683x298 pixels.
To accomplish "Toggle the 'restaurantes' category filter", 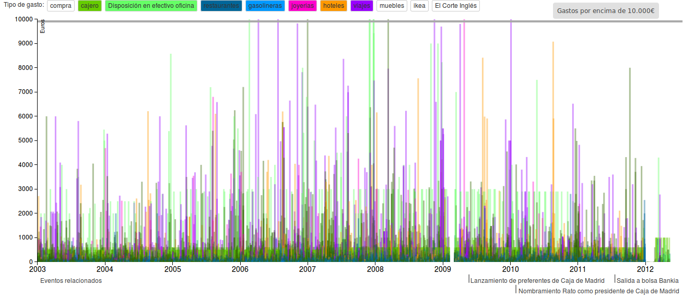I will (221, 6).
